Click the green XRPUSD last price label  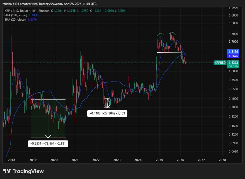tap(220, 62)
